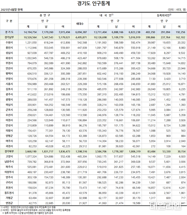Click the title 경기도 인구통계
187x215 pixels.
[x=94, y=3]
